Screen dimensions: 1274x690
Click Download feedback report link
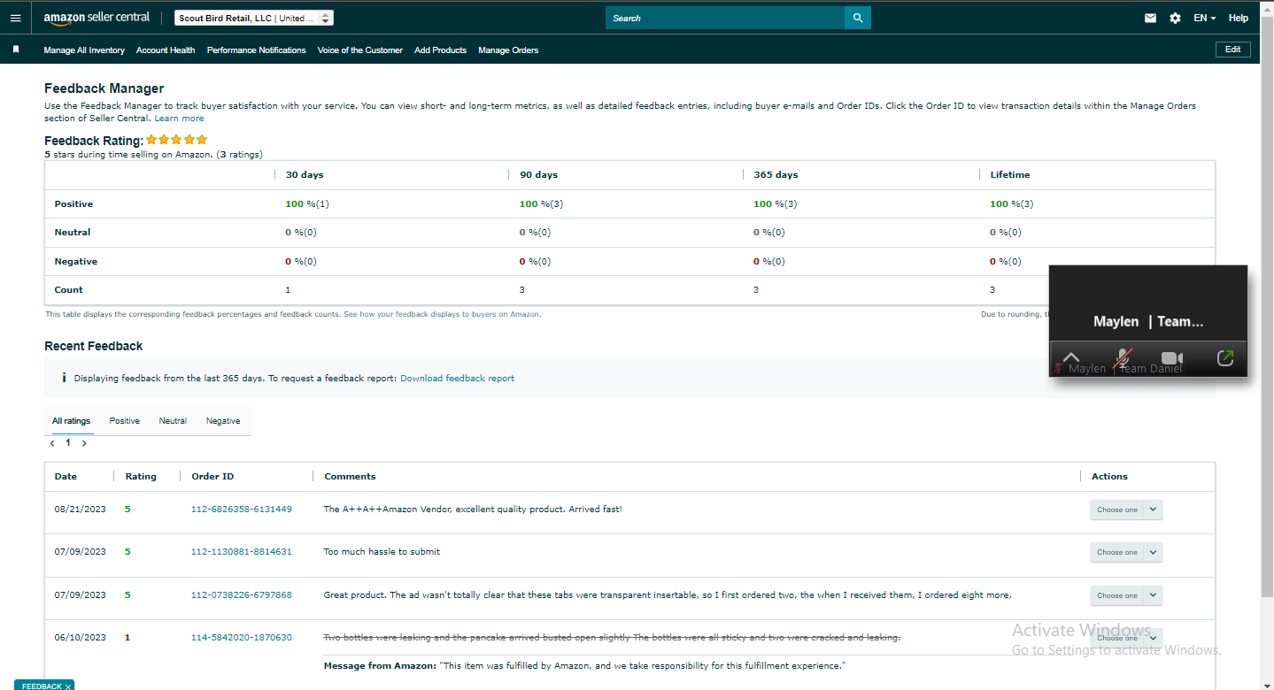tap(457, 378)
